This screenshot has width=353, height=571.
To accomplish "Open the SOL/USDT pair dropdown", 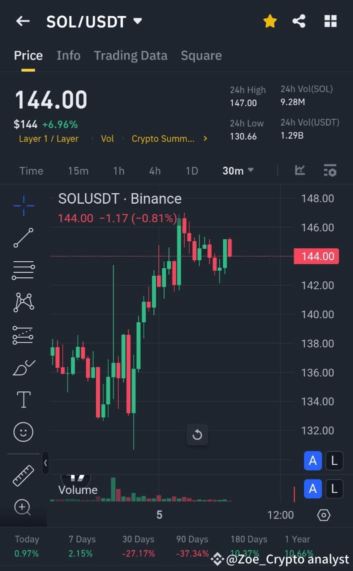I will pos(137,21).
